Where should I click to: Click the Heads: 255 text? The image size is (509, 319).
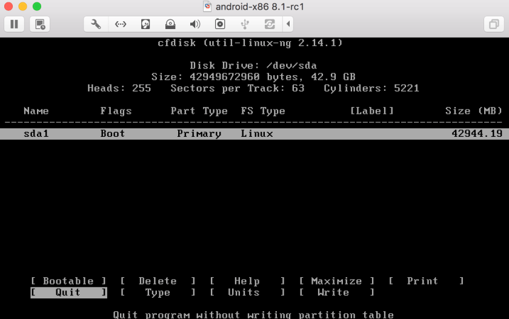click(119, 88)
